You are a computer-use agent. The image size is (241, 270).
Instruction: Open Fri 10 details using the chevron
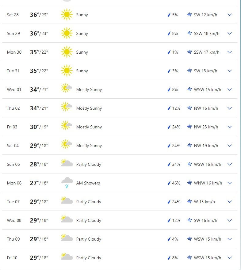point(230,258)
